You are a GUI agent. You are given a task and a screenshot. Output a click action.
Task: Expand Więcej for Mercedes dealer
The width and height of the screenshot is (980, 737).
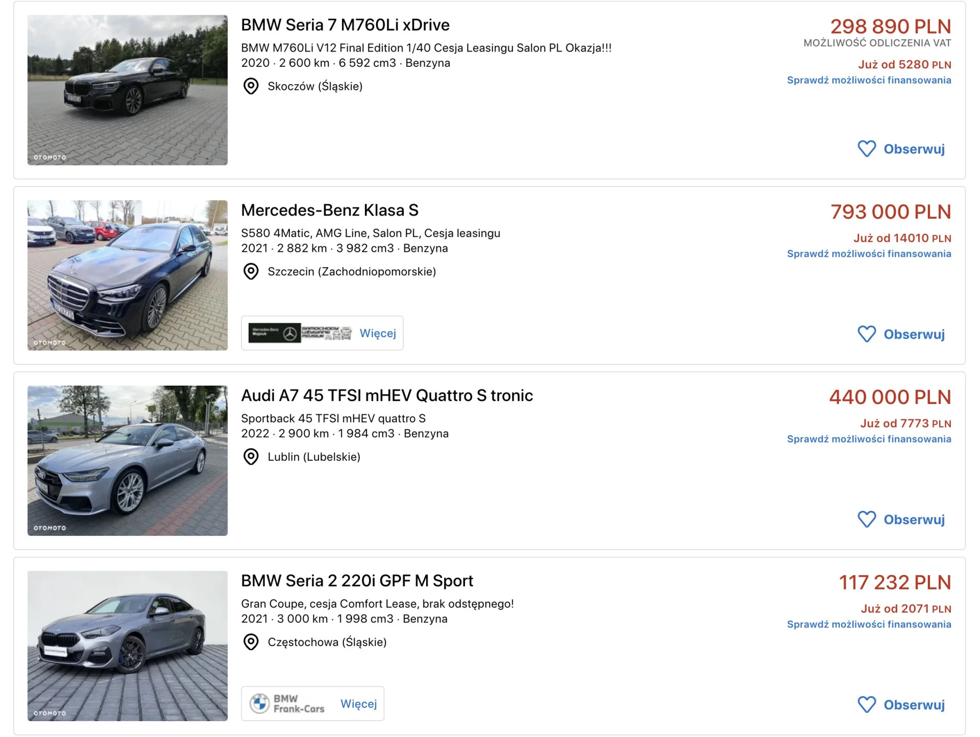tap(378, 334)
